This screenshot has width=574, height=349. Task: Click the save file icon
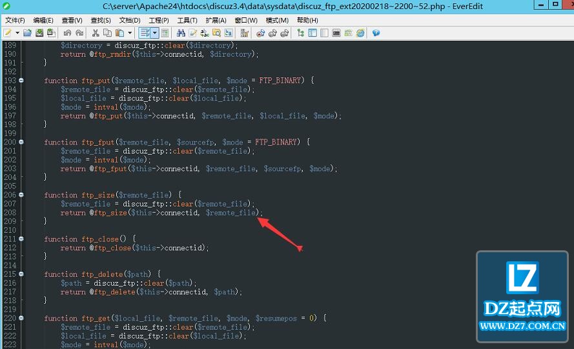coord(39,33)
